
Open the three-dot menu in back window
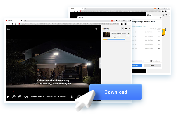[169, 11]
